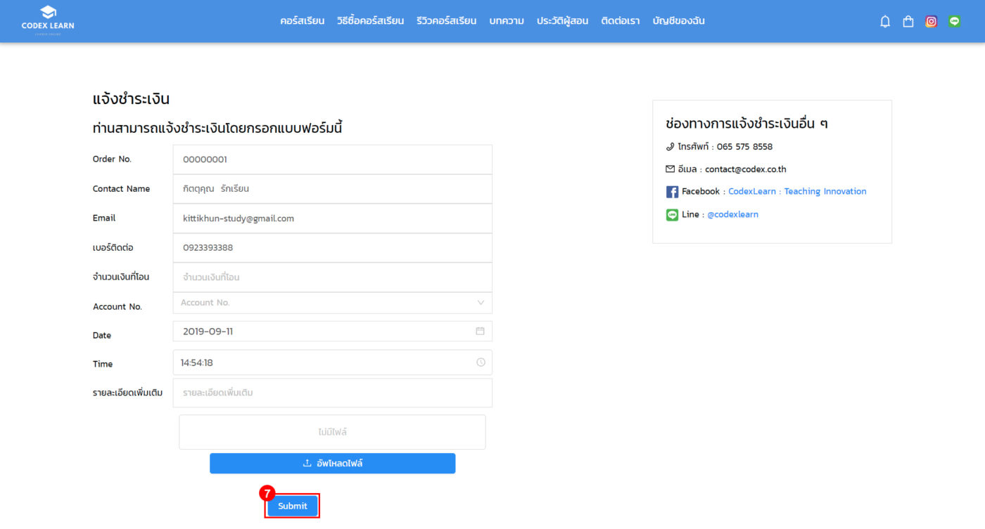Open the Date picker showing 2019-09-11
This screenshot has width=985, height=529.
pyautogui.click(x=324, y=331)
